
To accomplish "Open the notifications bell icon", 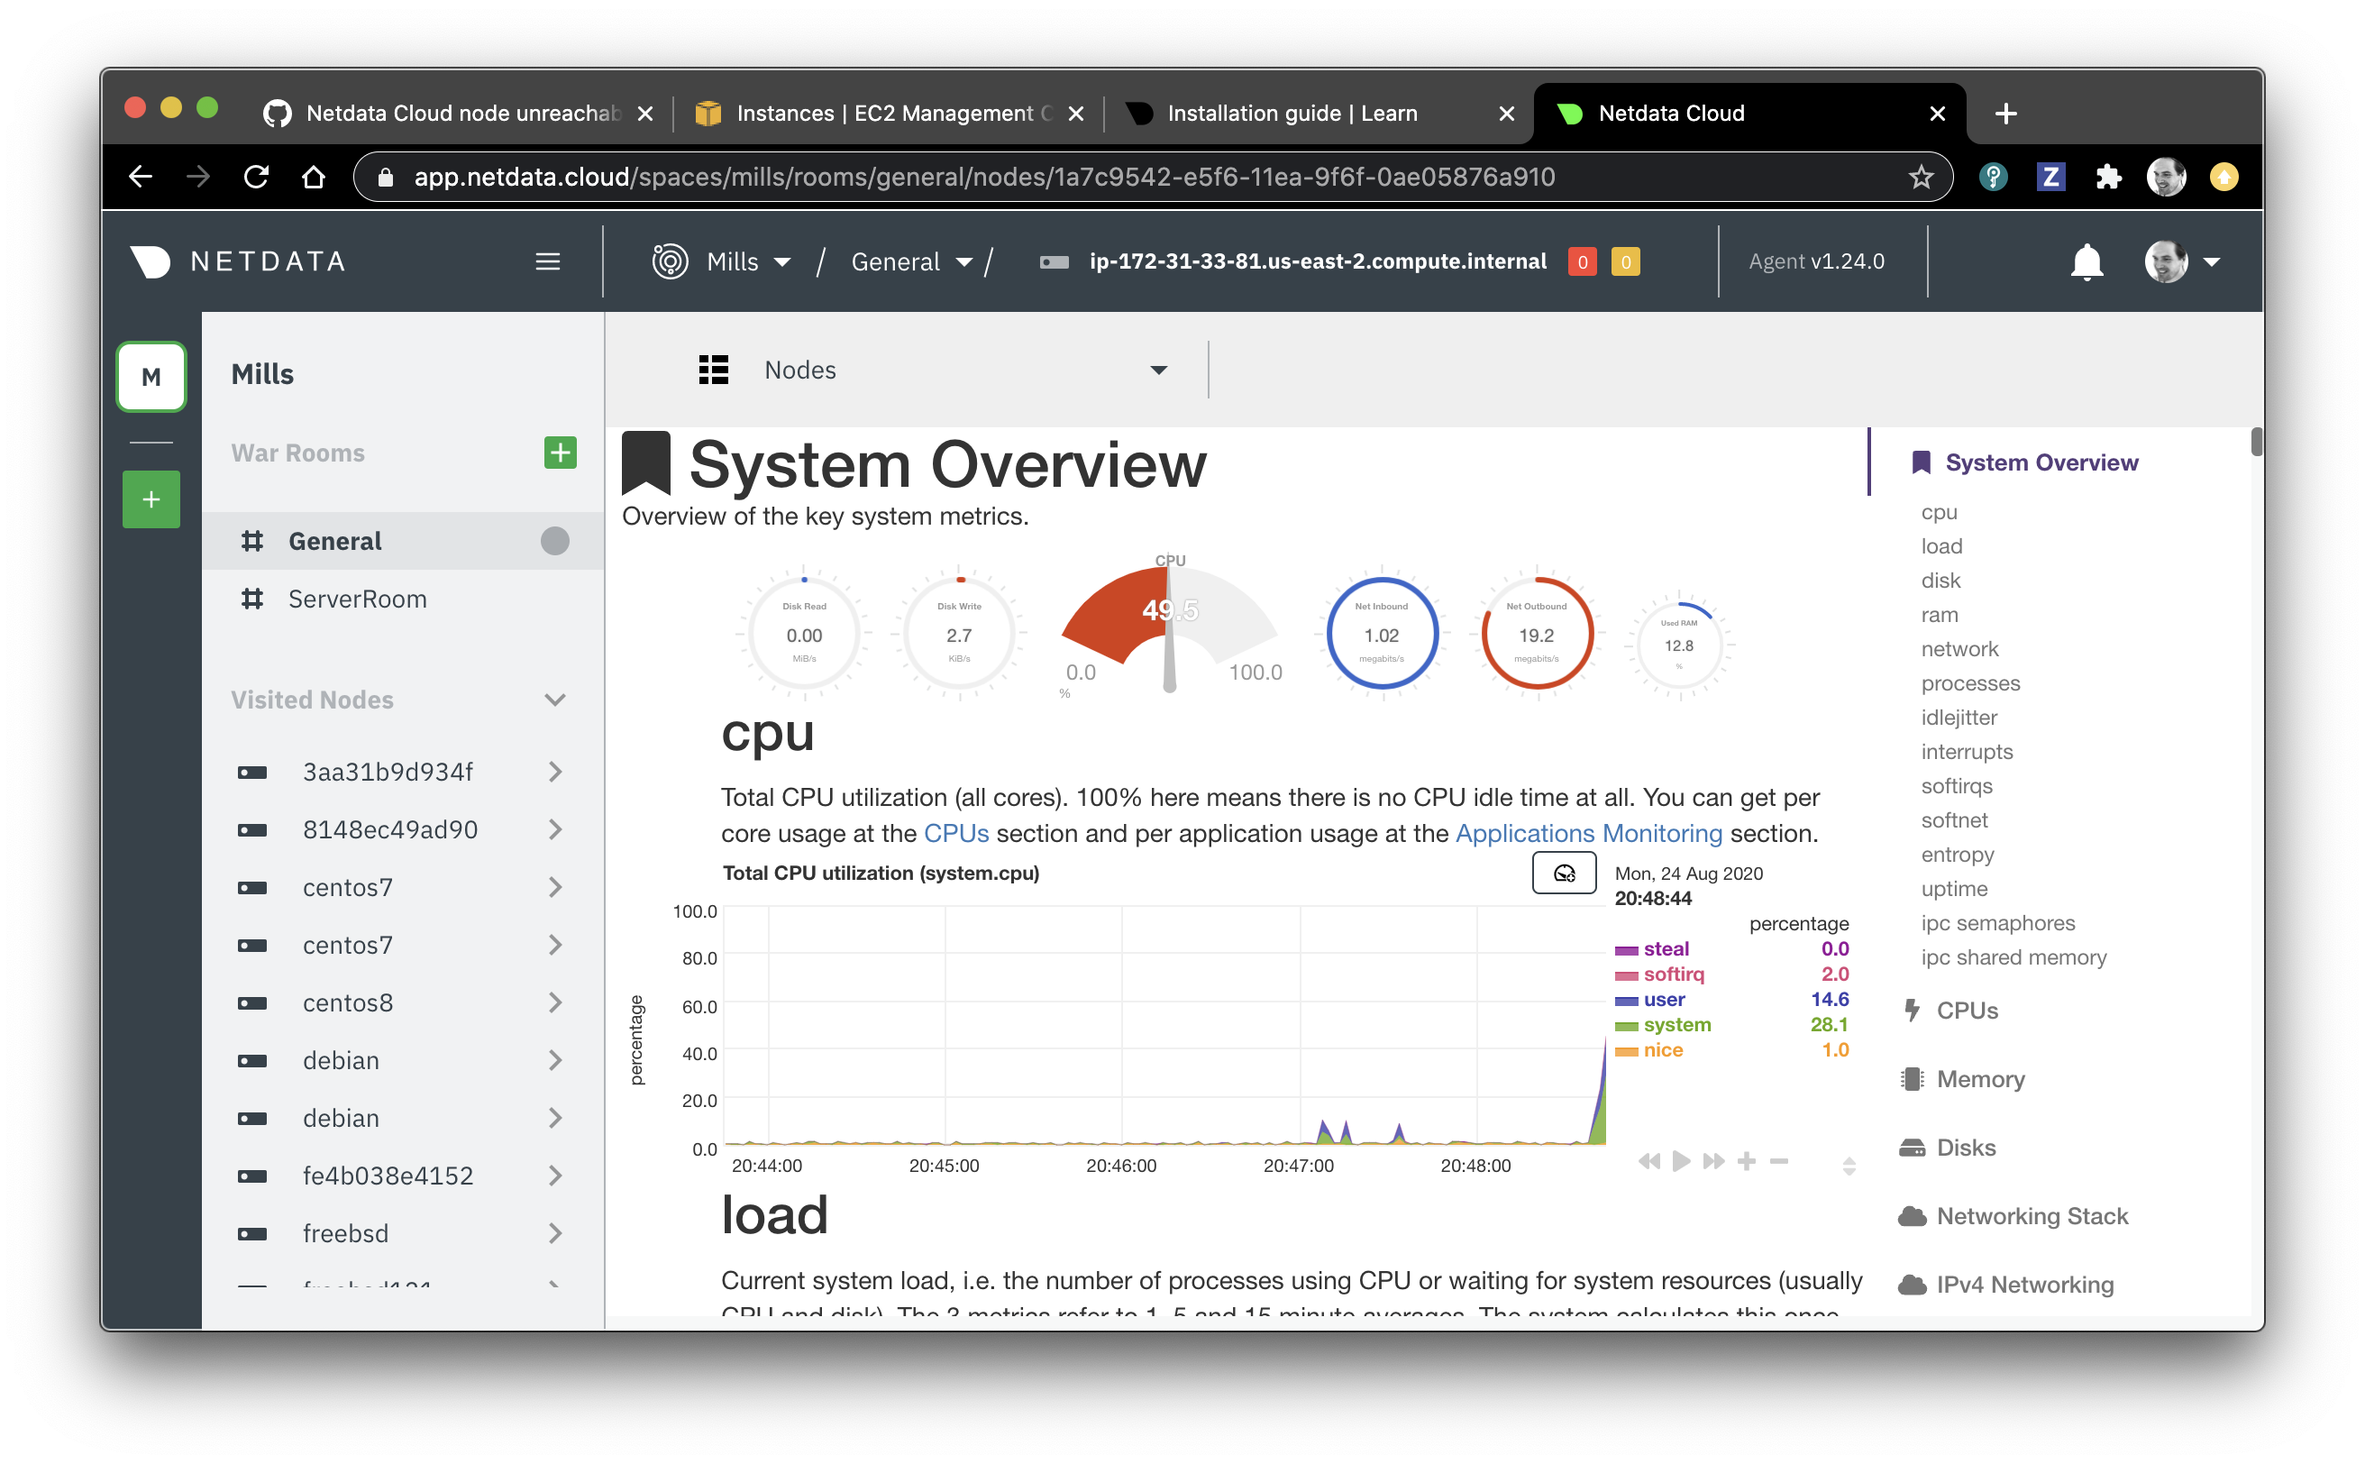I will tap(2086, 261).
